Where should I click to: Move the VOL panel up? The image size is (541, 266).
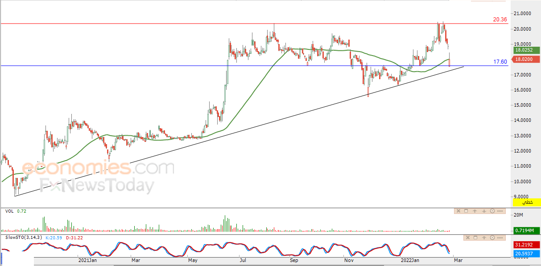point(475,211)
